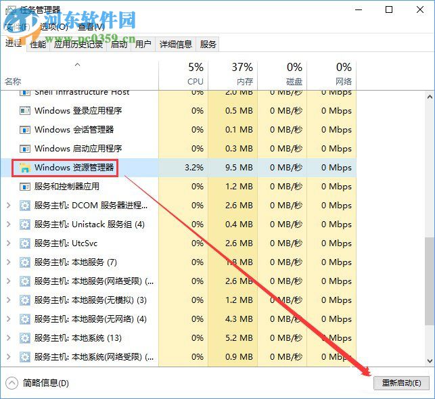Select the 服务和控制器应用 row name

[67, 187]
